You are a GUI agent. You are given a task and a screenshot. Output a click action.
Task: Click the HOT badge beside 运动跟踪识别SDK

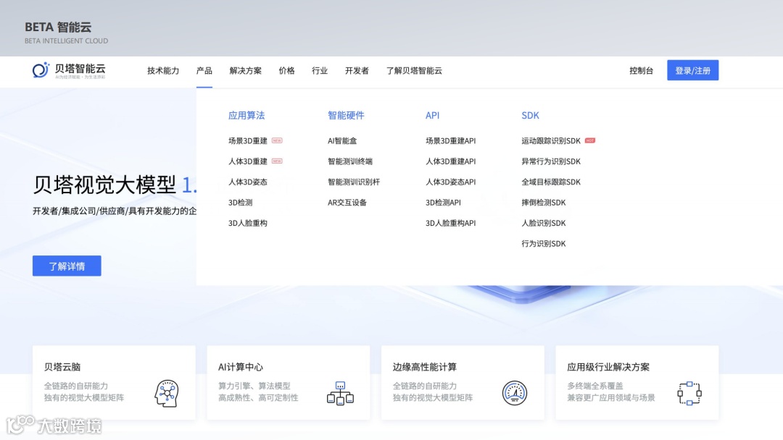pos(589,140)
